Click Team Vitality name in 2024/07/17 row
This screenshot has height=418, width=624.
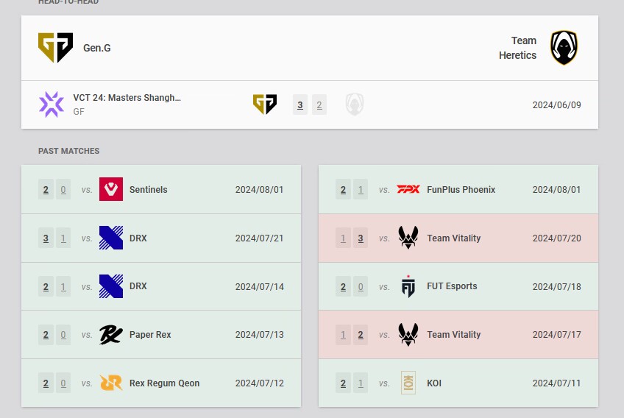[454, 334]
